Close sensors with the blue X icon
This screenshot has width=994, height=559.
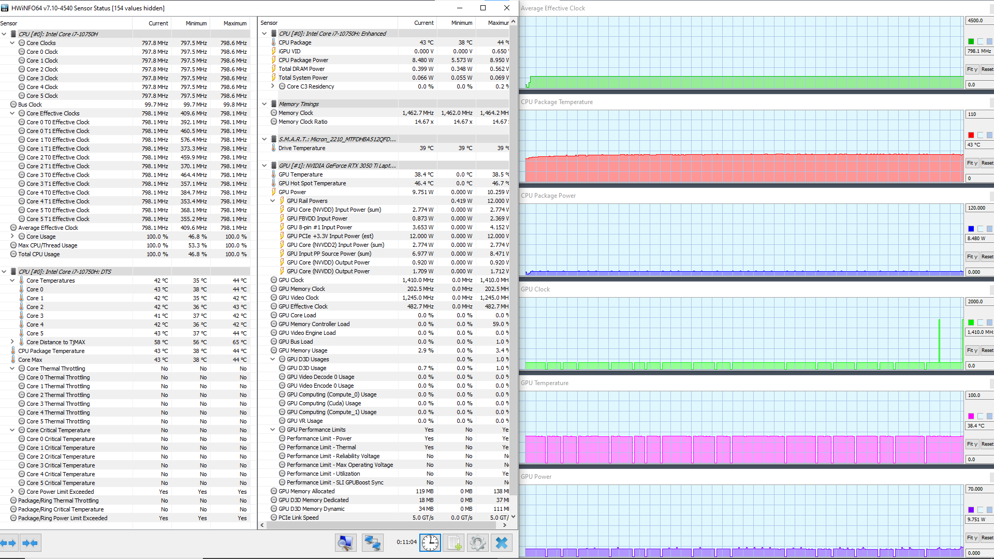(x=501, y=543)
